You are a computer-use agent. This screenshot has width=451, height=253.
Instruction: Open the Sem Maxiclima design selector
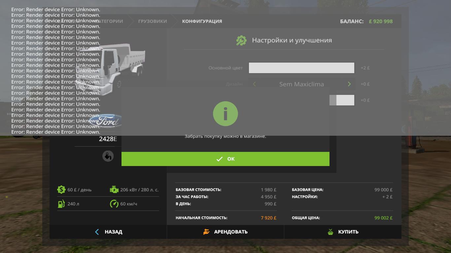tap(301, 84)
